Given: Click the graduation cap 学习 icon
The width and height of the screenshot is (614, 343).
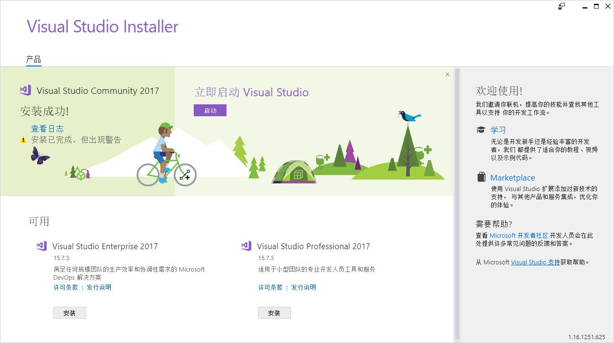Looking at the screenshot, I should (x=481, y=130).
